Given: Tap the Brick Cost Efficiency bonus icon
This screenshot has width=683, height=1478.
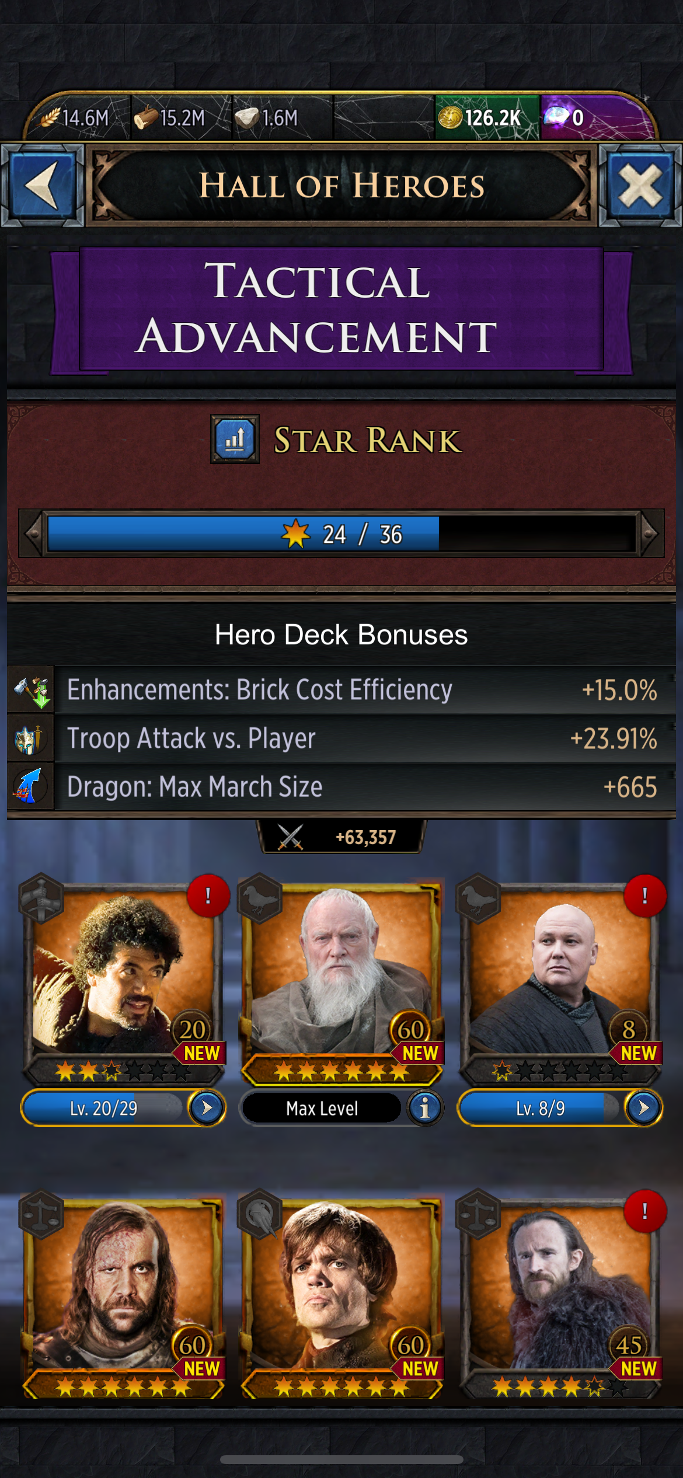Looking at the screenshot, I should [31, 691].
